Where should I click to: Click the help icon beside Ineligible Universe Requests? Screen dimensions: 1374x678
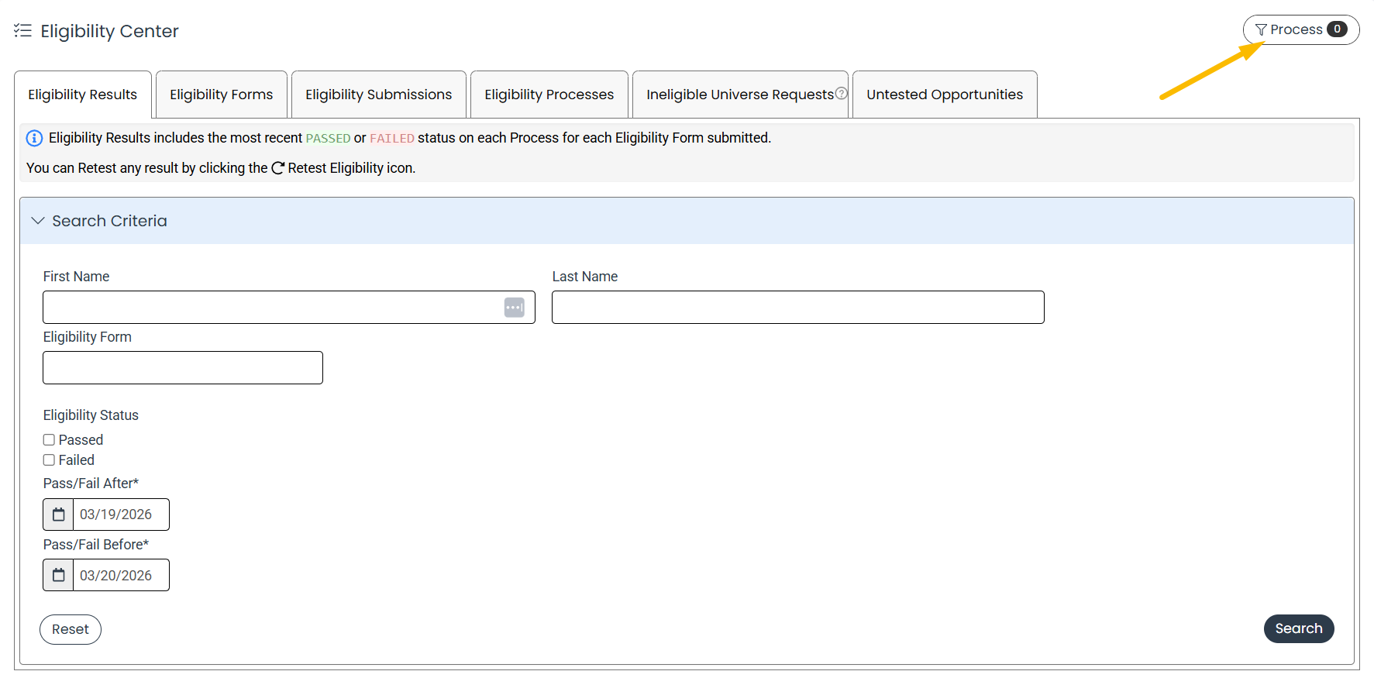coord(842,93)
